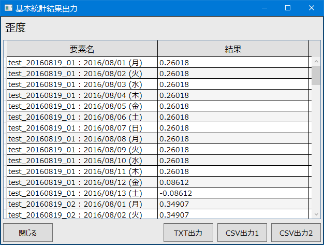Click the CSV出力2 button

(296, 233)
